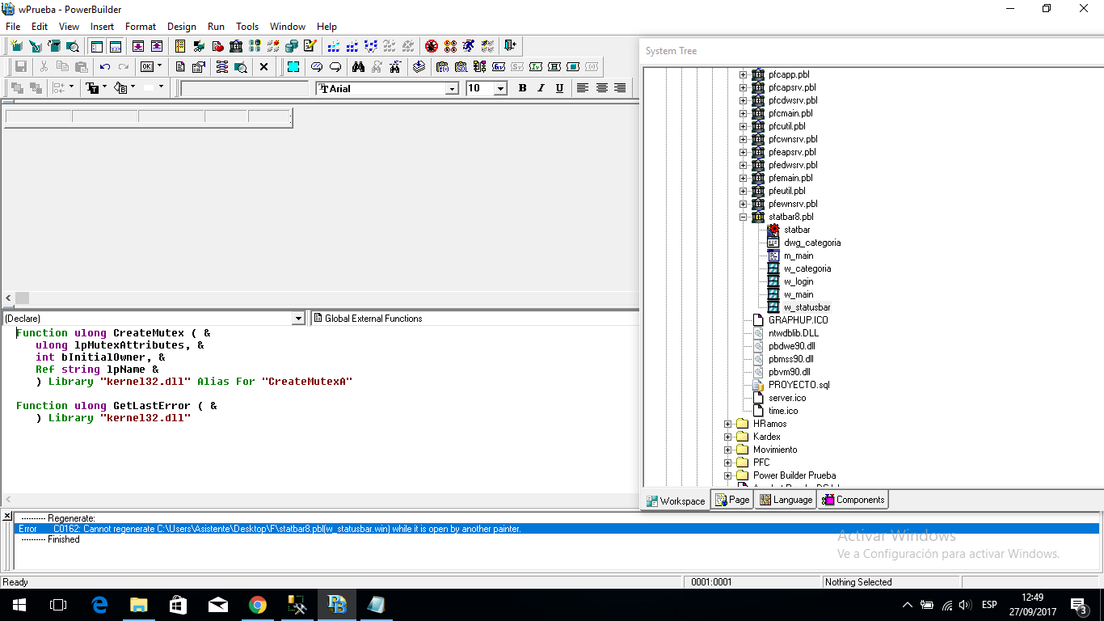Select PROYECTO.sql in System Tree
The height and width of the screenshot is (621, 1104).
click(799, 385)
